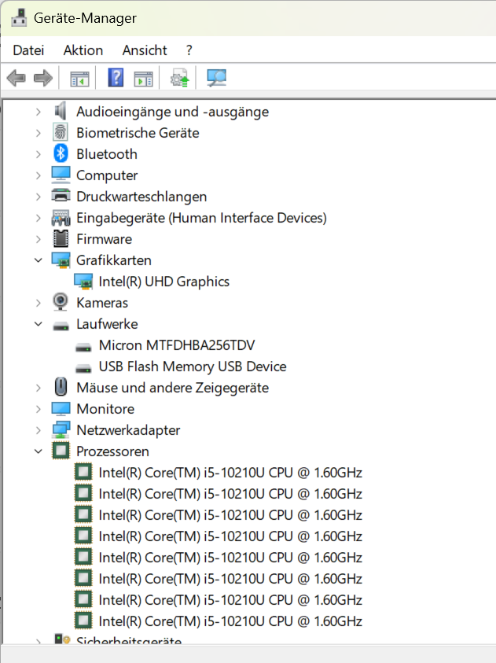This screenshot has width=496, height=663.
Task: Collapse the Grafikkarten node
Action: point(39,260)
